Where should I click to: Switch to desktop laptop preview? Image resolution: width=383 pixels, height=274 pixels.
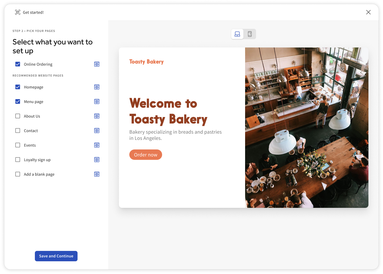point(237,34)
